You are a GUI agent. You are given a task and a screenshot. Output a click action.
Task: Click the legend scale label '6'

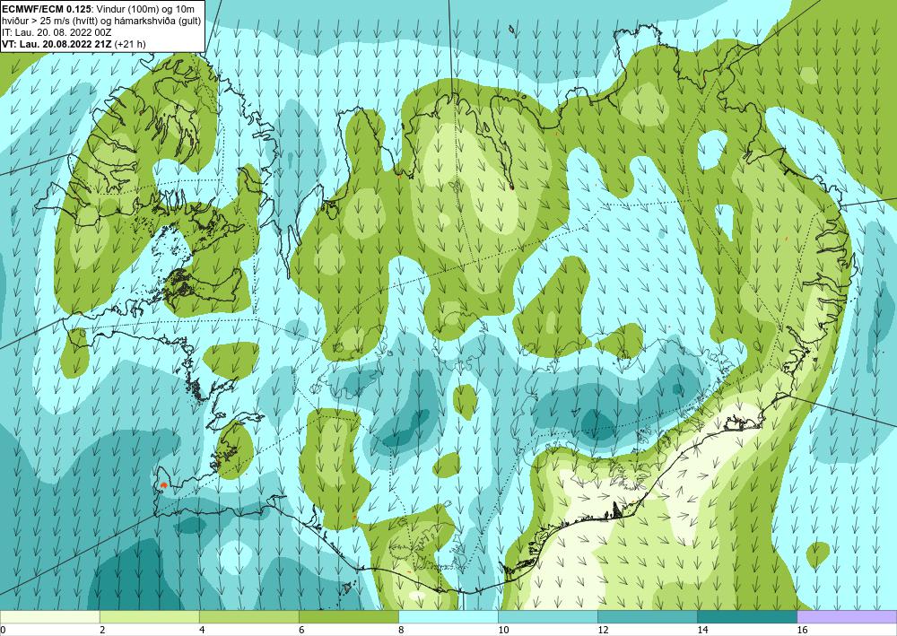click(x=301, y=630)
